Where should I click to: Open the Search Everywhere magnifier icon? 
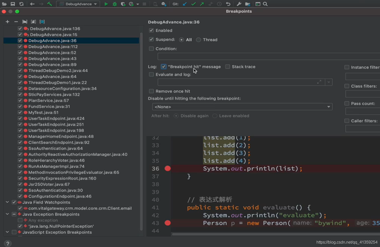coord(265,4)
